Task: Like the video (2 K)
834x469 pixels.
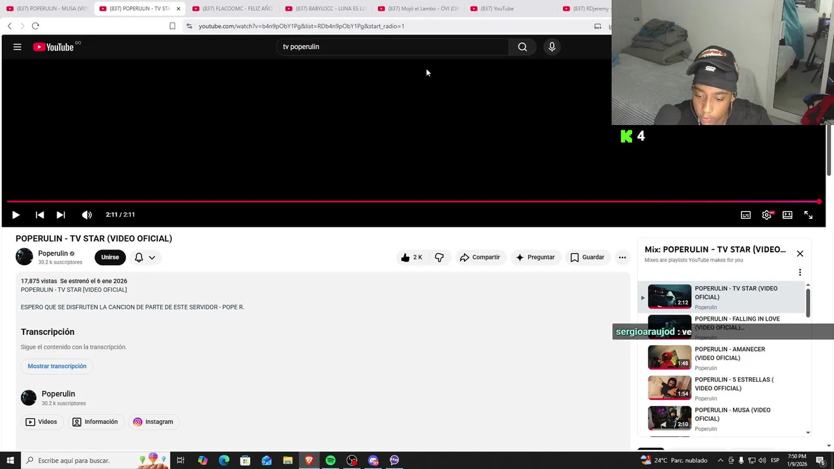Action: (x=411, y=257)
